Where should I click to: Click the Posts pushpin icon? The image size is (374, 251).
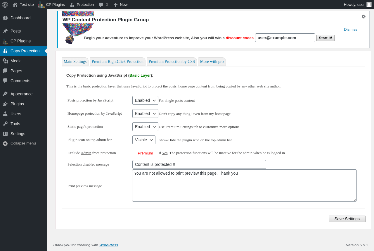click(x=5, y=31)
